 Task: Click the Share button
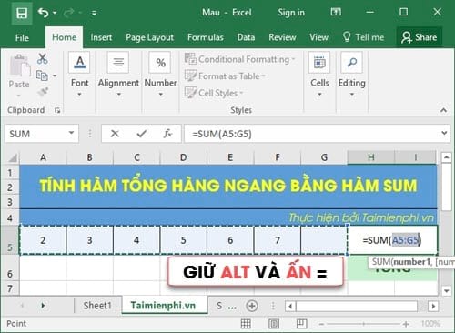point(419,37)
